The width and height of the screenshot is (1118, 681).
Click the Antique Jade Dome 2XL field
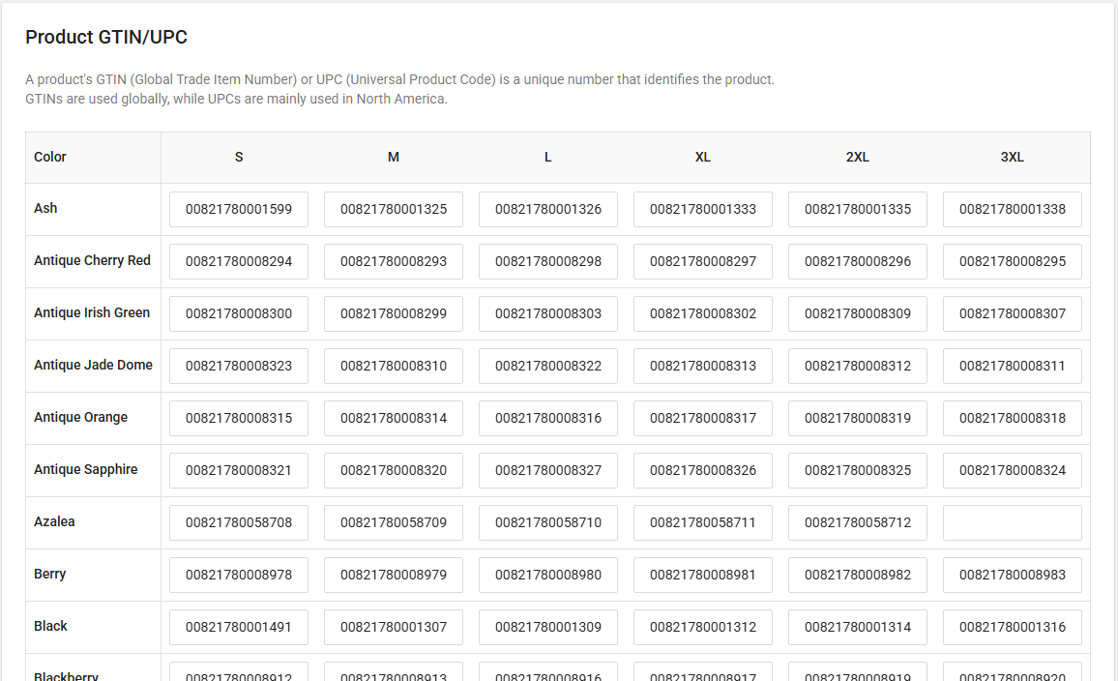tap(858, 366)
